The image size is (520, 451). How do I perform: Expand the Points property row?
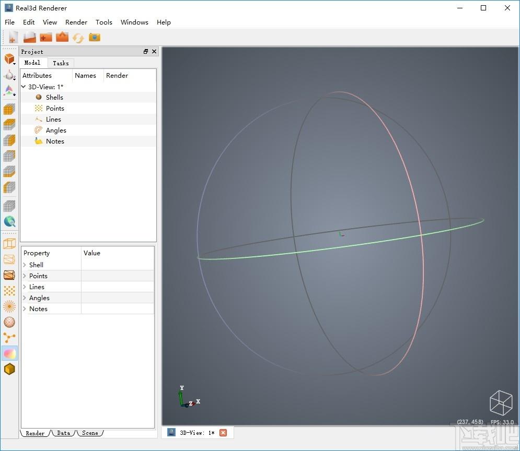coord(25,276)
